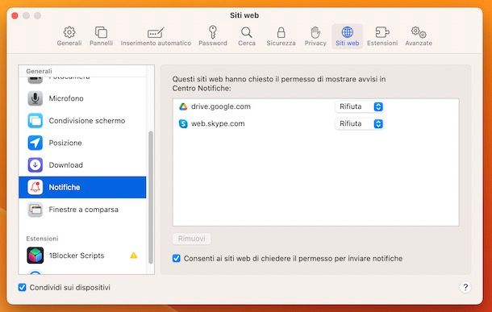Screen dimensions: 492x312
Task: Click the Microfono microphone icon
Action: pyautogui.click(x=35, y=98)
